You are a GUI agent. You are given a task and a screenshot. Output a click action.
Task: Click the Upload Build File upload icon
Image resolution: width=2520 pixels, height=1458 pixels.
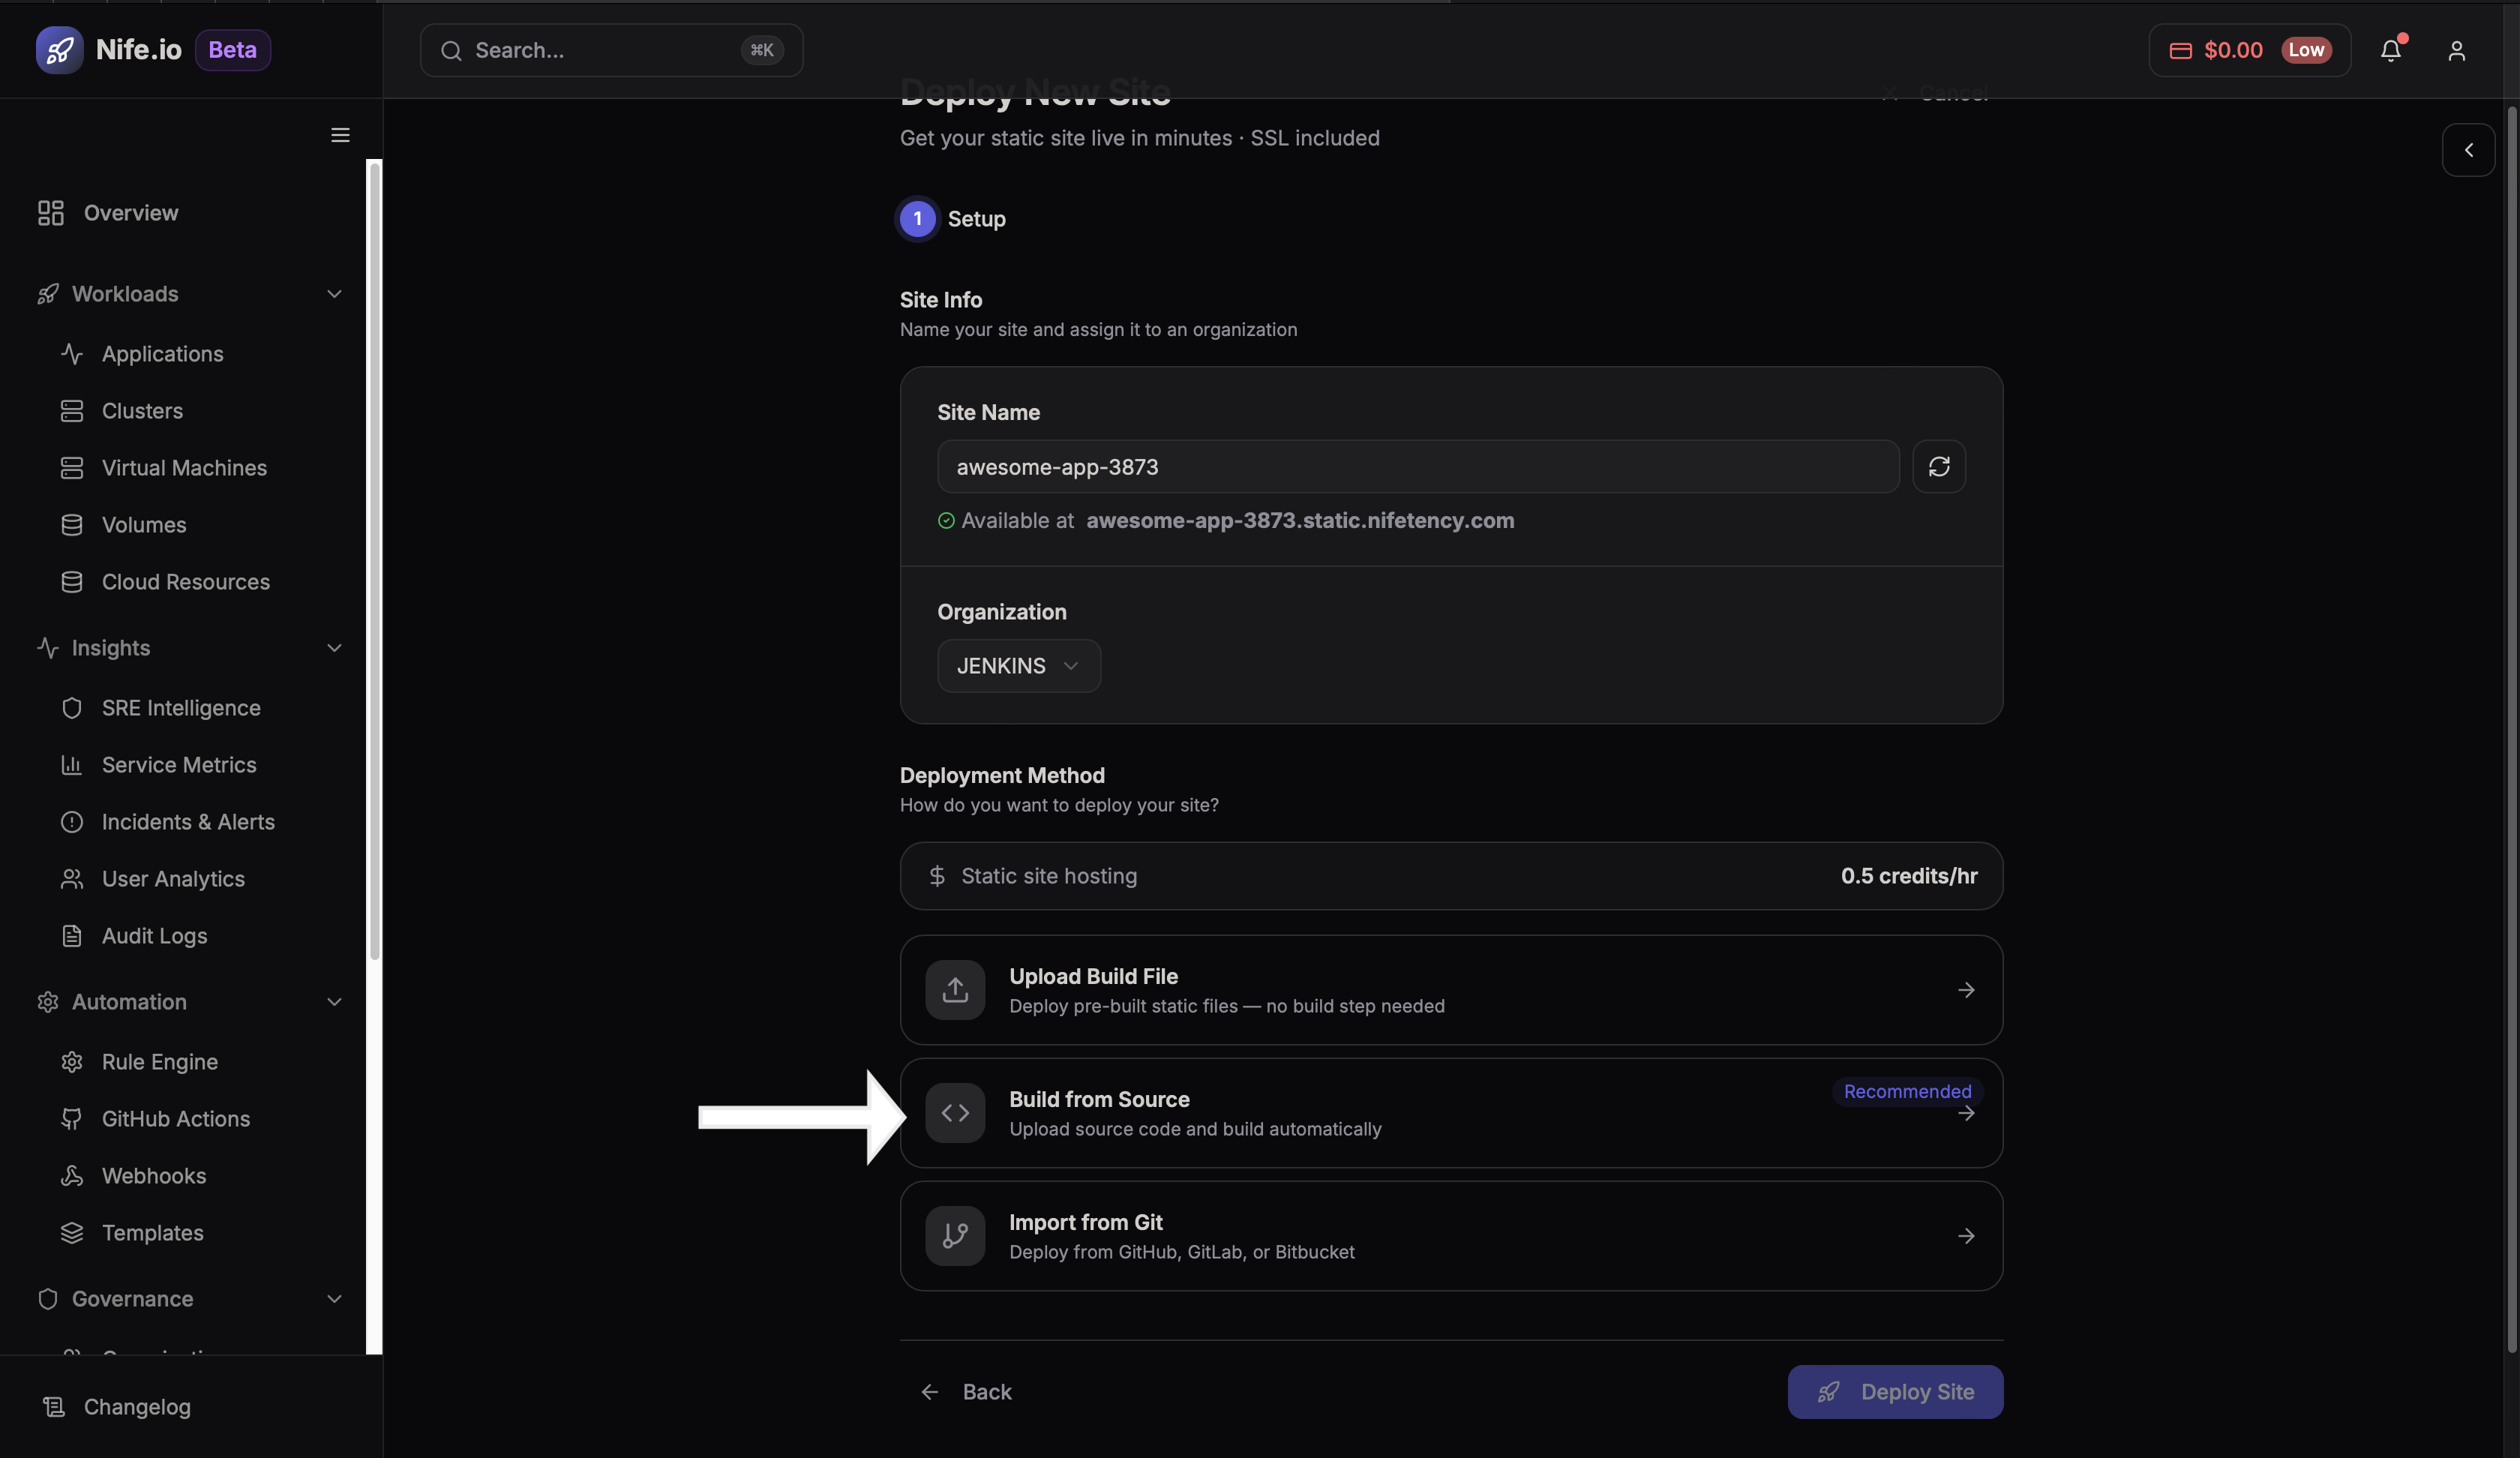click(x=955, y=990)
